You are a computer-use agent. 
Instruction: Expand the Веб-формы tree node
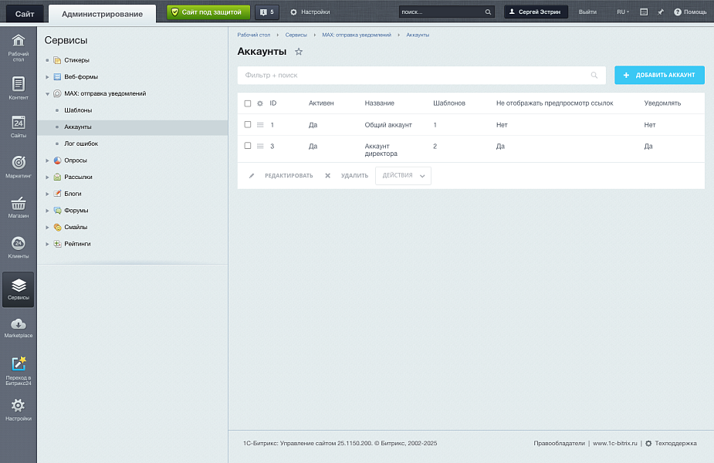[47, 77]
